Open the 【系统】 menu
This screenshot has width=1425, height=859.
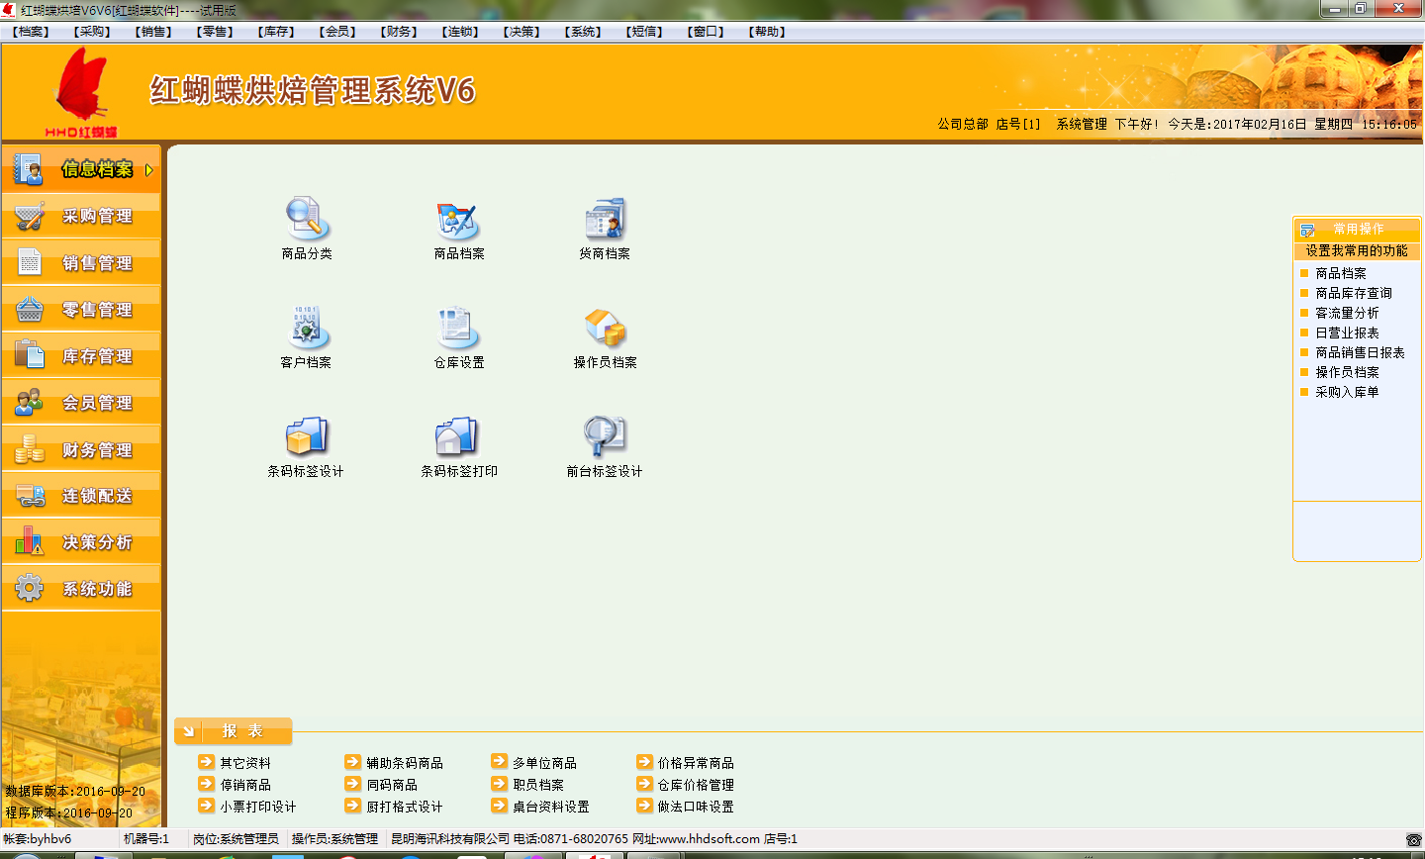[584, 32]
